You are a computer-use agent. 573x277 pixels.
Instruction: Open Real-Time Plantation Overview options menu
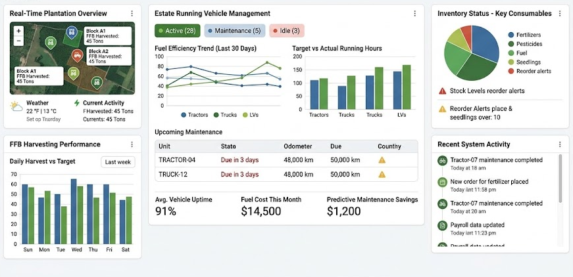(132, 14)
